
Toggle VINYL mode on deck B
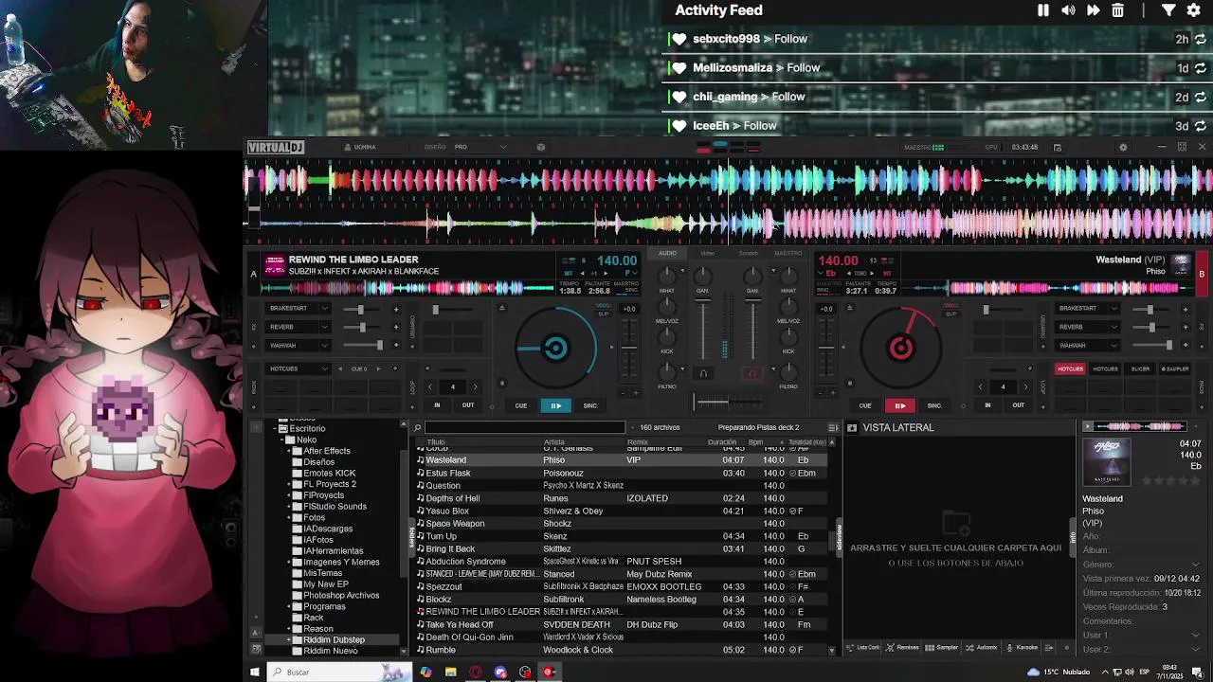pyautogui.click(x=950, y=305)
